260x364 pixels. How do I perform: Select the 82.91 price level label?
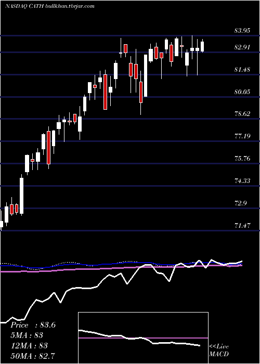pyautogui.click(x=242, y=47)
